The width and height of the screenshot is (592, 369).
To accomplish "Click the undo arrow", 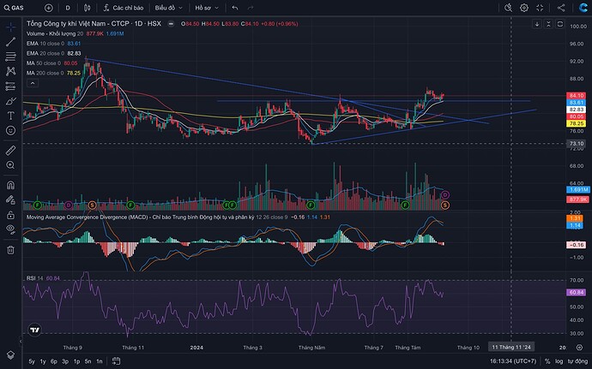I will point(235,8).
